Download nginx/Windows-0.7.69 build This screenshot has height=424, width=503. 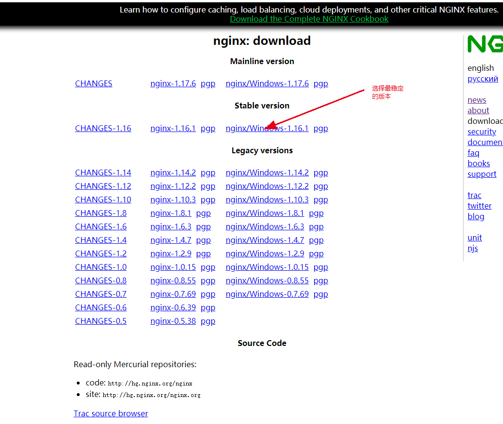267,293
